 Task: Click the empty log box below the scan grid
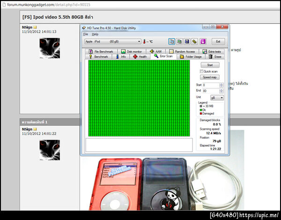point(139,145)
